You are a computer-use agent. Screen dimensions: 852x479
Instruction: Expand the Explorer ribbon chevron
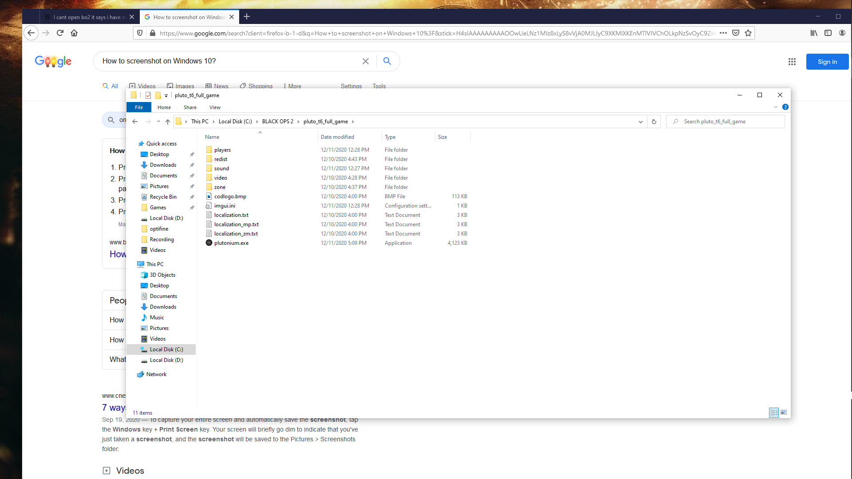click(776, 107)
